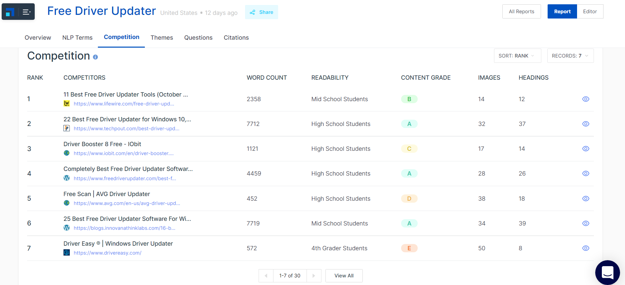625x285 pixels.
Task: View details eye for Lifewire row
Action: pos(586,99)
